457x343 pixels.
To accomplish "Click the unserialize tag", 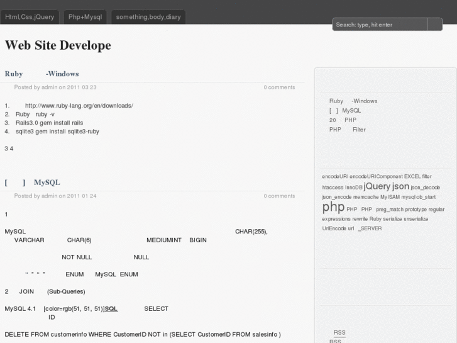I will (416, 219).
